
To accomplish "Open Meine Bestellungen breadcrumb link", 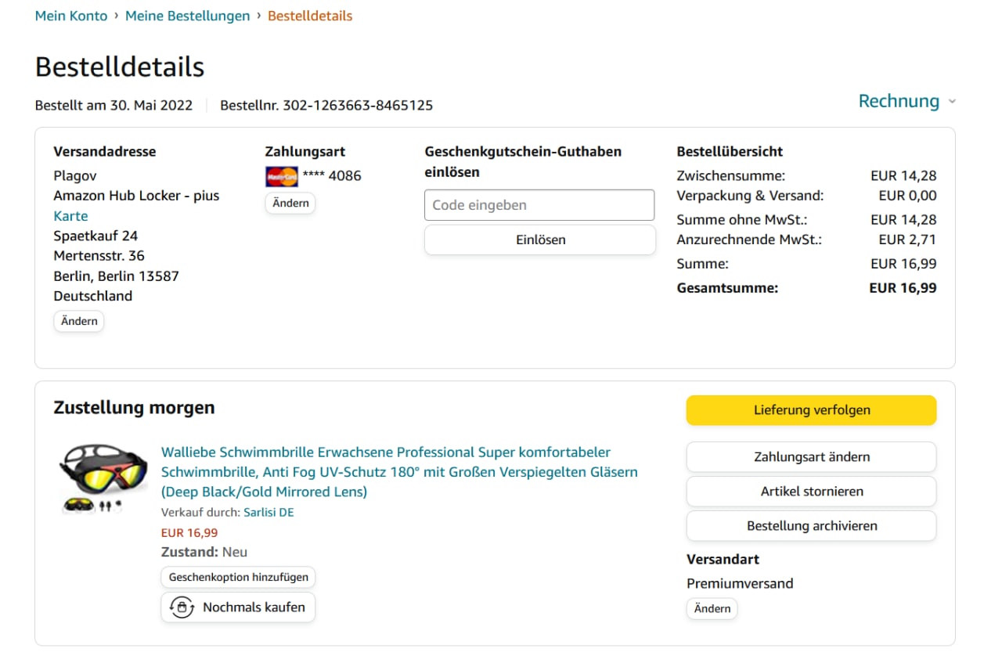I will pos(188,16).
